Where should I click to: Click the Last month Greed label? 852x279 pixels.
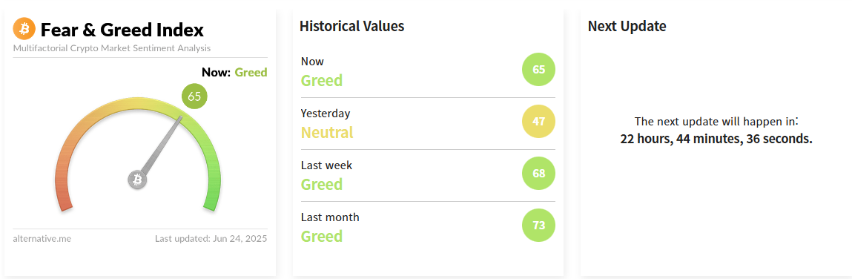pyautogui.click(x=322, y=236)
